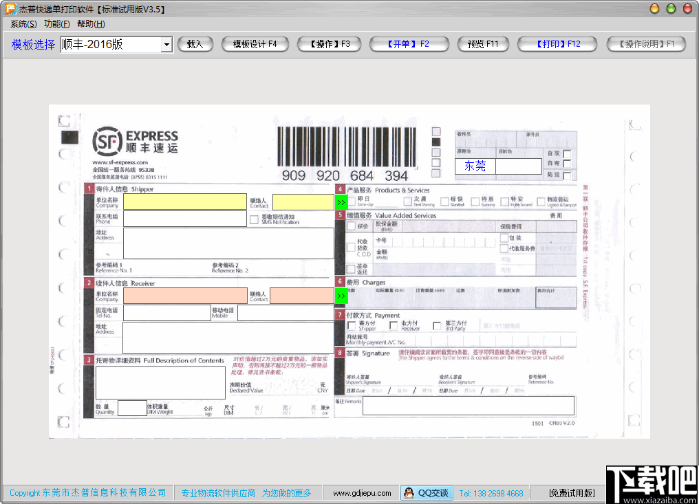Click the empty 目的地 destination field

(519, 166)
